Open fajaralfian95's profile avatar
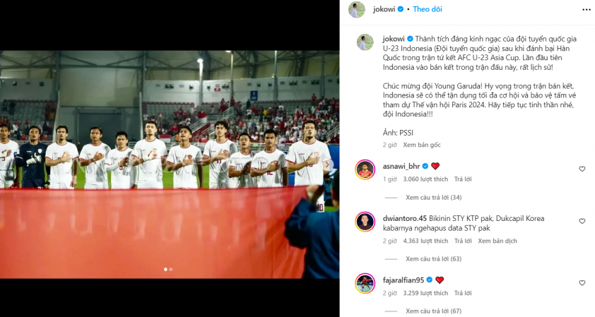The height and width of the screenshot is (317, 595). point(365,283)
